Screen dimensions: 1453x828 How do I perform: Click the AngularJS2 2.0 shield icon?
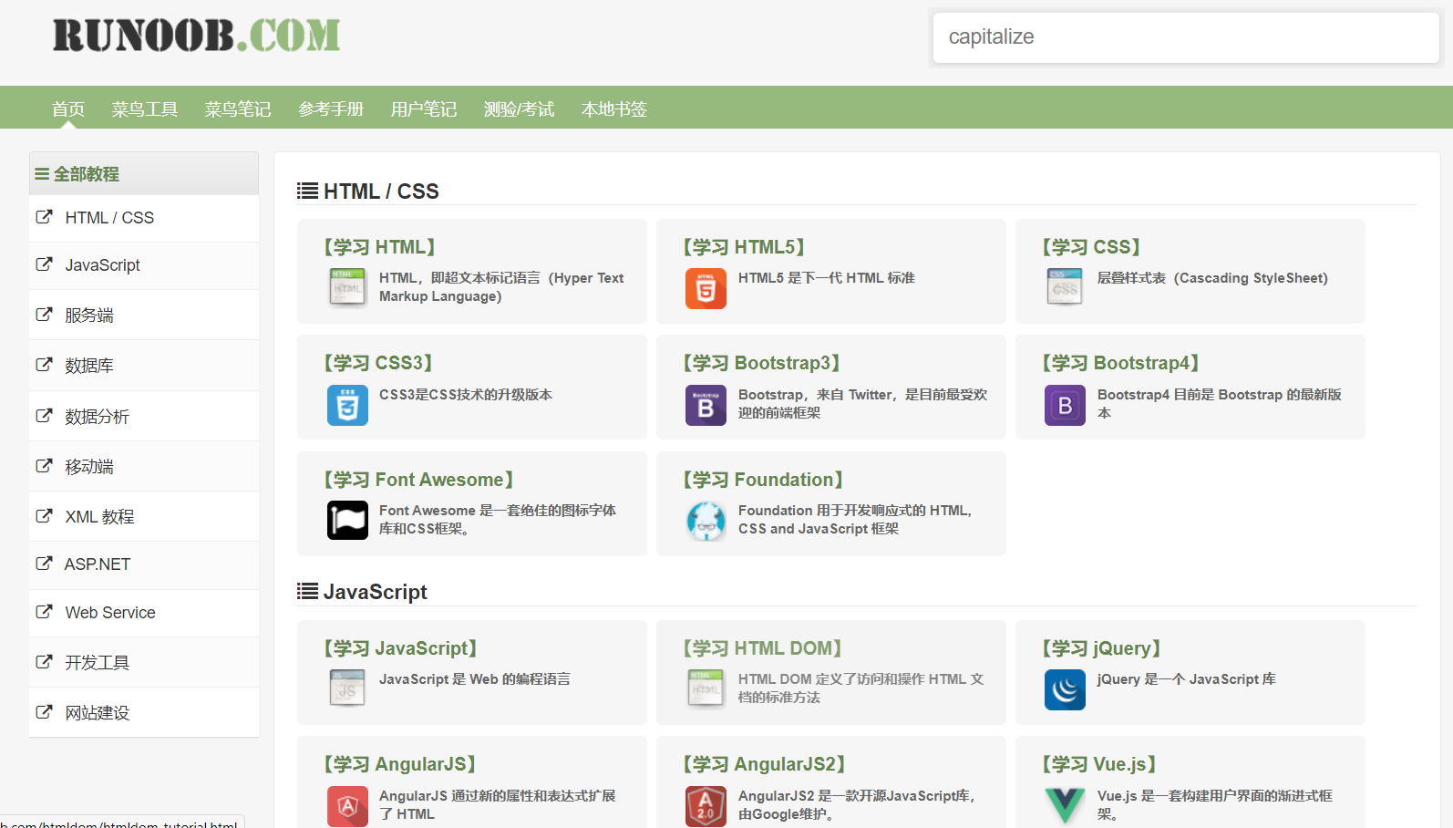[706, 806]
